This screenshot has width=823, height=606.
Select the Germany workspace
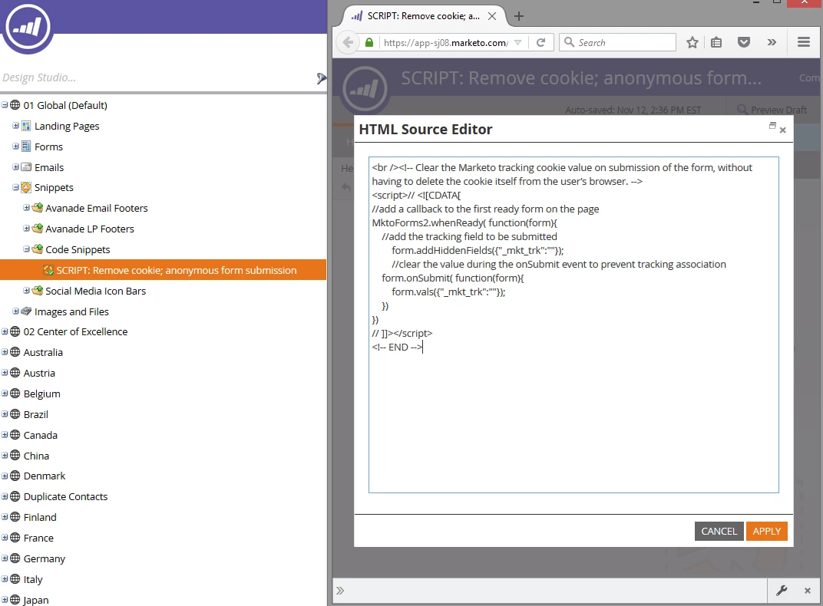44,558
